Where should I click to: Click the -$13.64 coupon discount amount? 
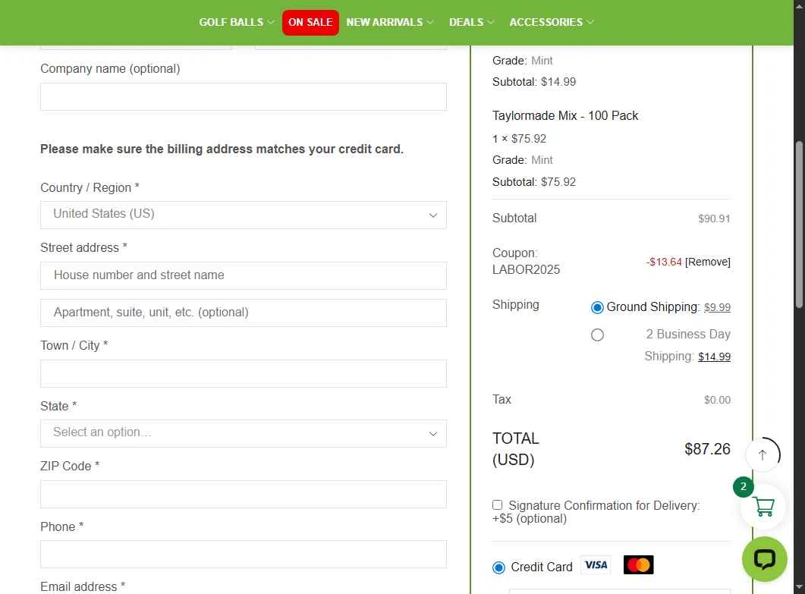[x=664, y=262]
